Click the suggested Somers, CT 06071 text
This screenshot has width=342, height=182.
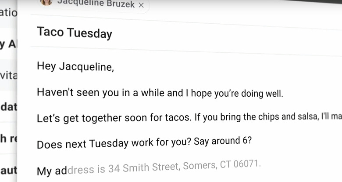point(222,165)
